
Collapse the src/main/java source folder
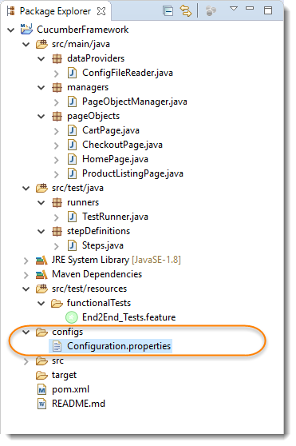pyautogui.click(x=26, y=44)
